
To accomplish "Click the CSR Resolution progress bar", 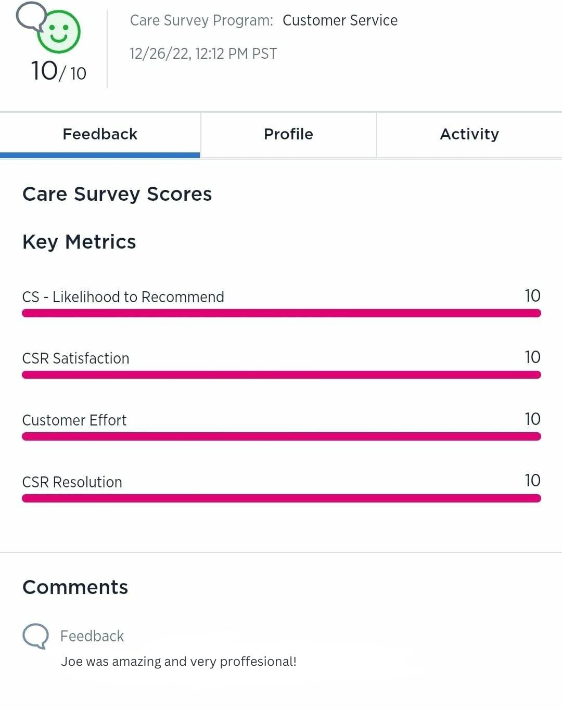I will point(281,498).
